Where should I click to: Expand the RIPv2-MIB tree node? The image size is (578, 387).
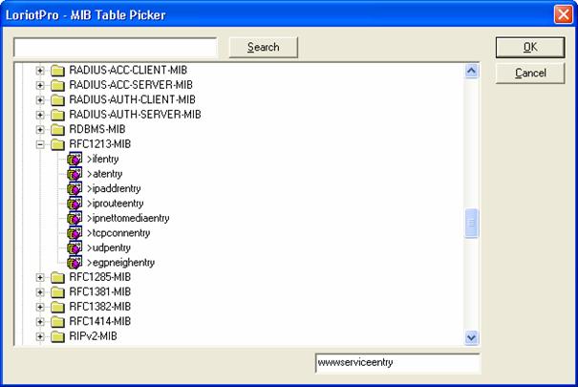point(40,336)
